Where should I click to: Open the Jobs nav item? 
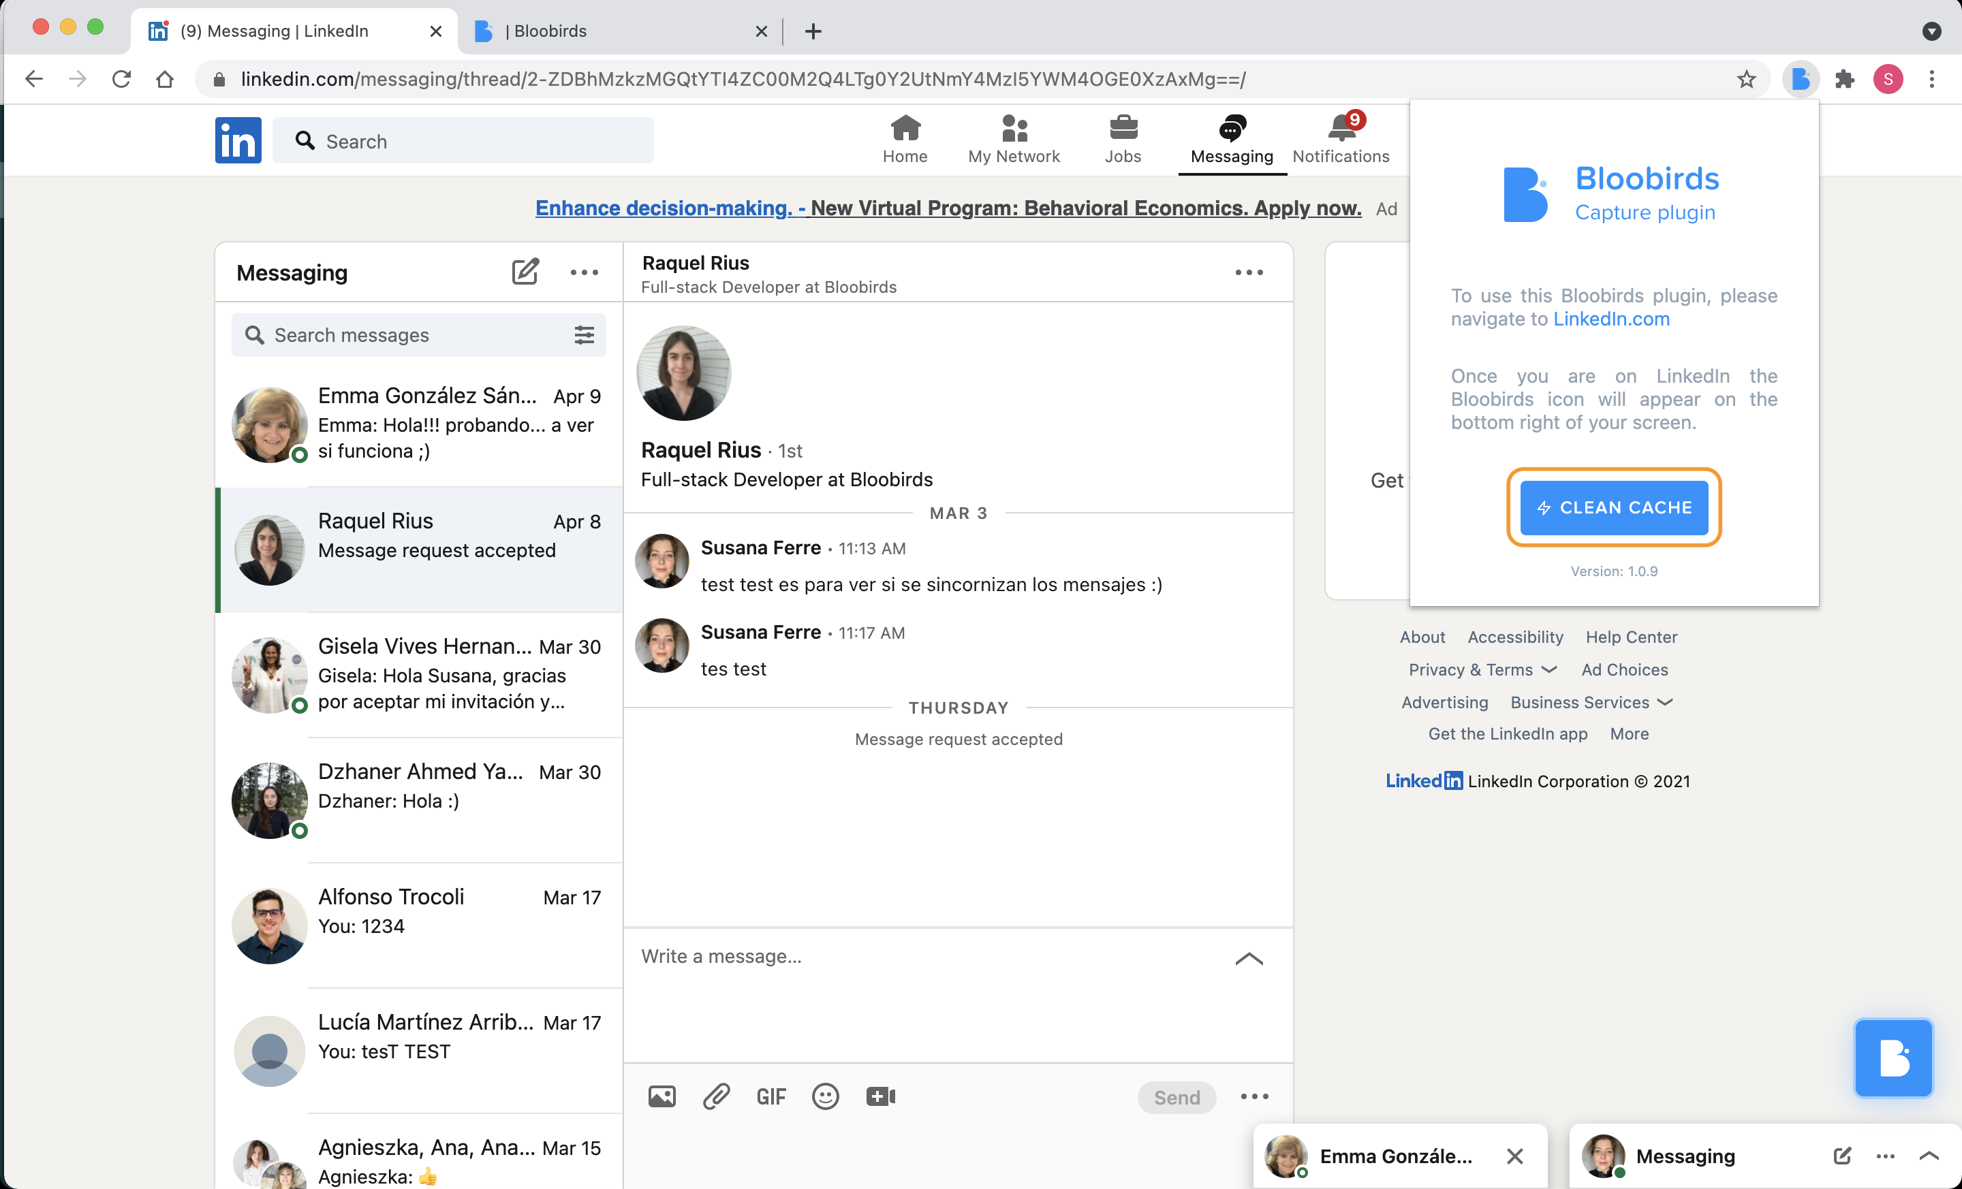1123,140
